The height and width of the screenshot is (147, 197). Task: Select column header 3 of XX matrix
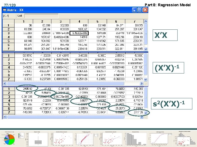pos(60,22)
